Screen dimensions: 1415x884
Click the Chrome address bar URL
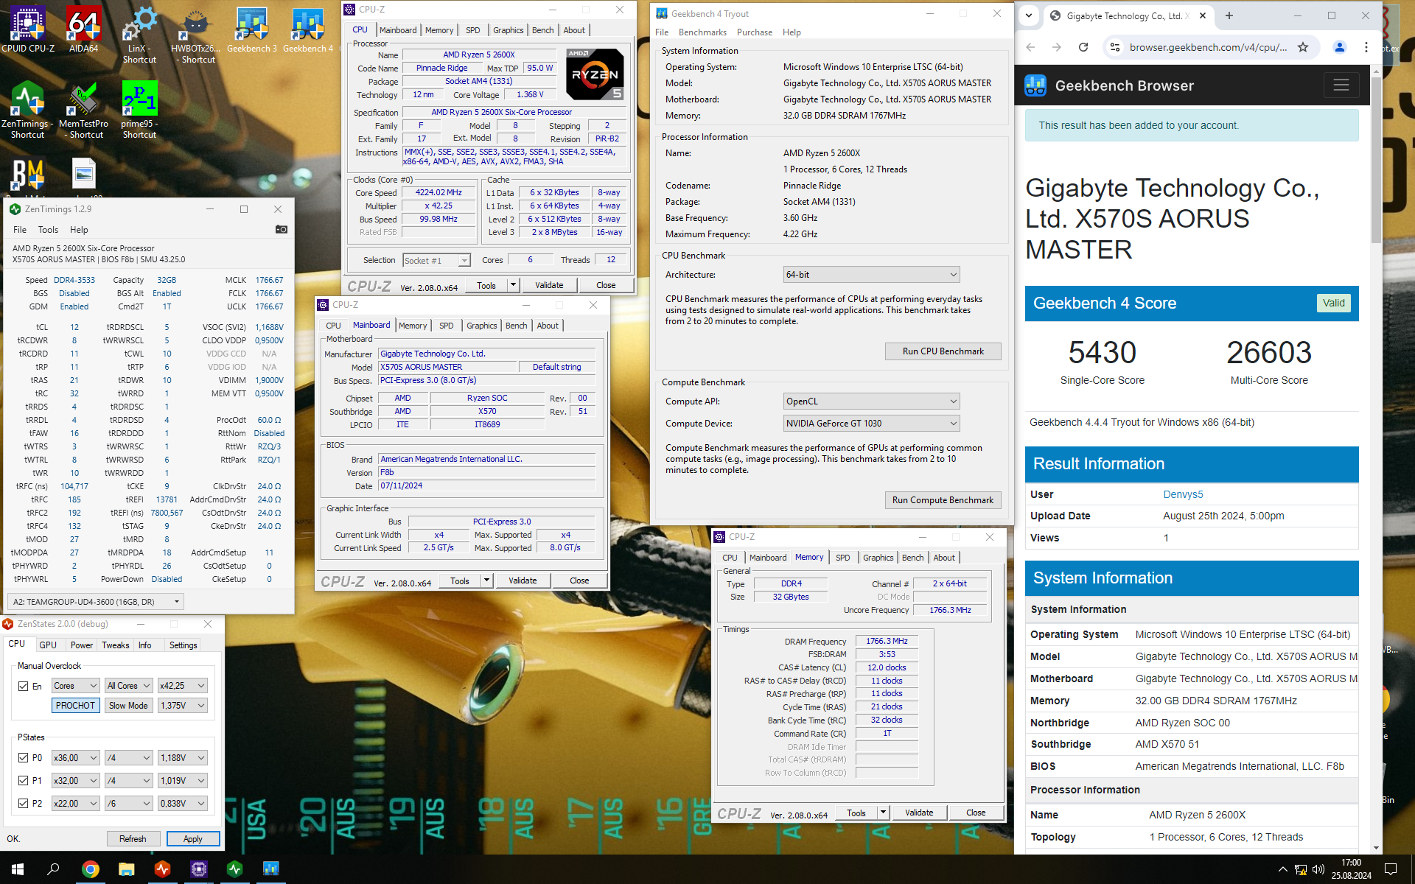pyautogui.click(x=1208, y=47)
